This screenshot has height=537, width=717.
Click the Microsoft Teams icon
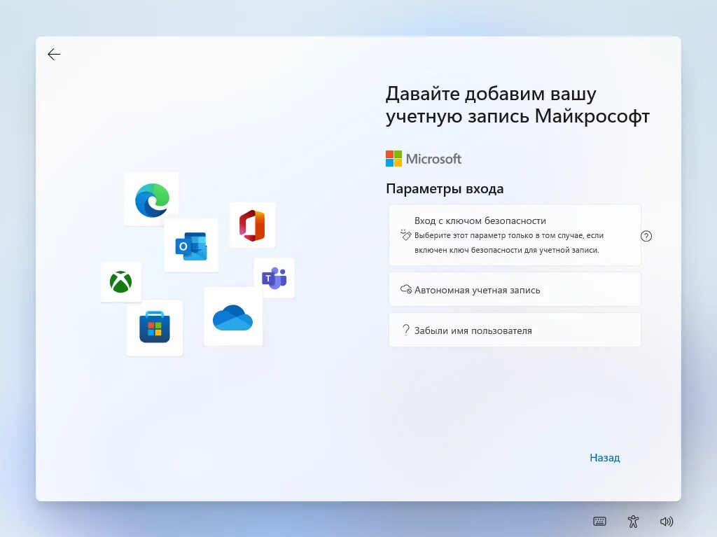[274, 278]
